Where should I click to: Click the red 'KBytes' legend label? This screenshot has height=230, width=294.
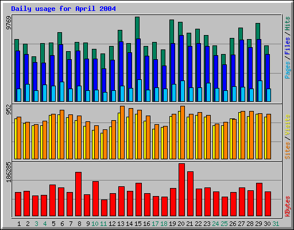(287, 206)
